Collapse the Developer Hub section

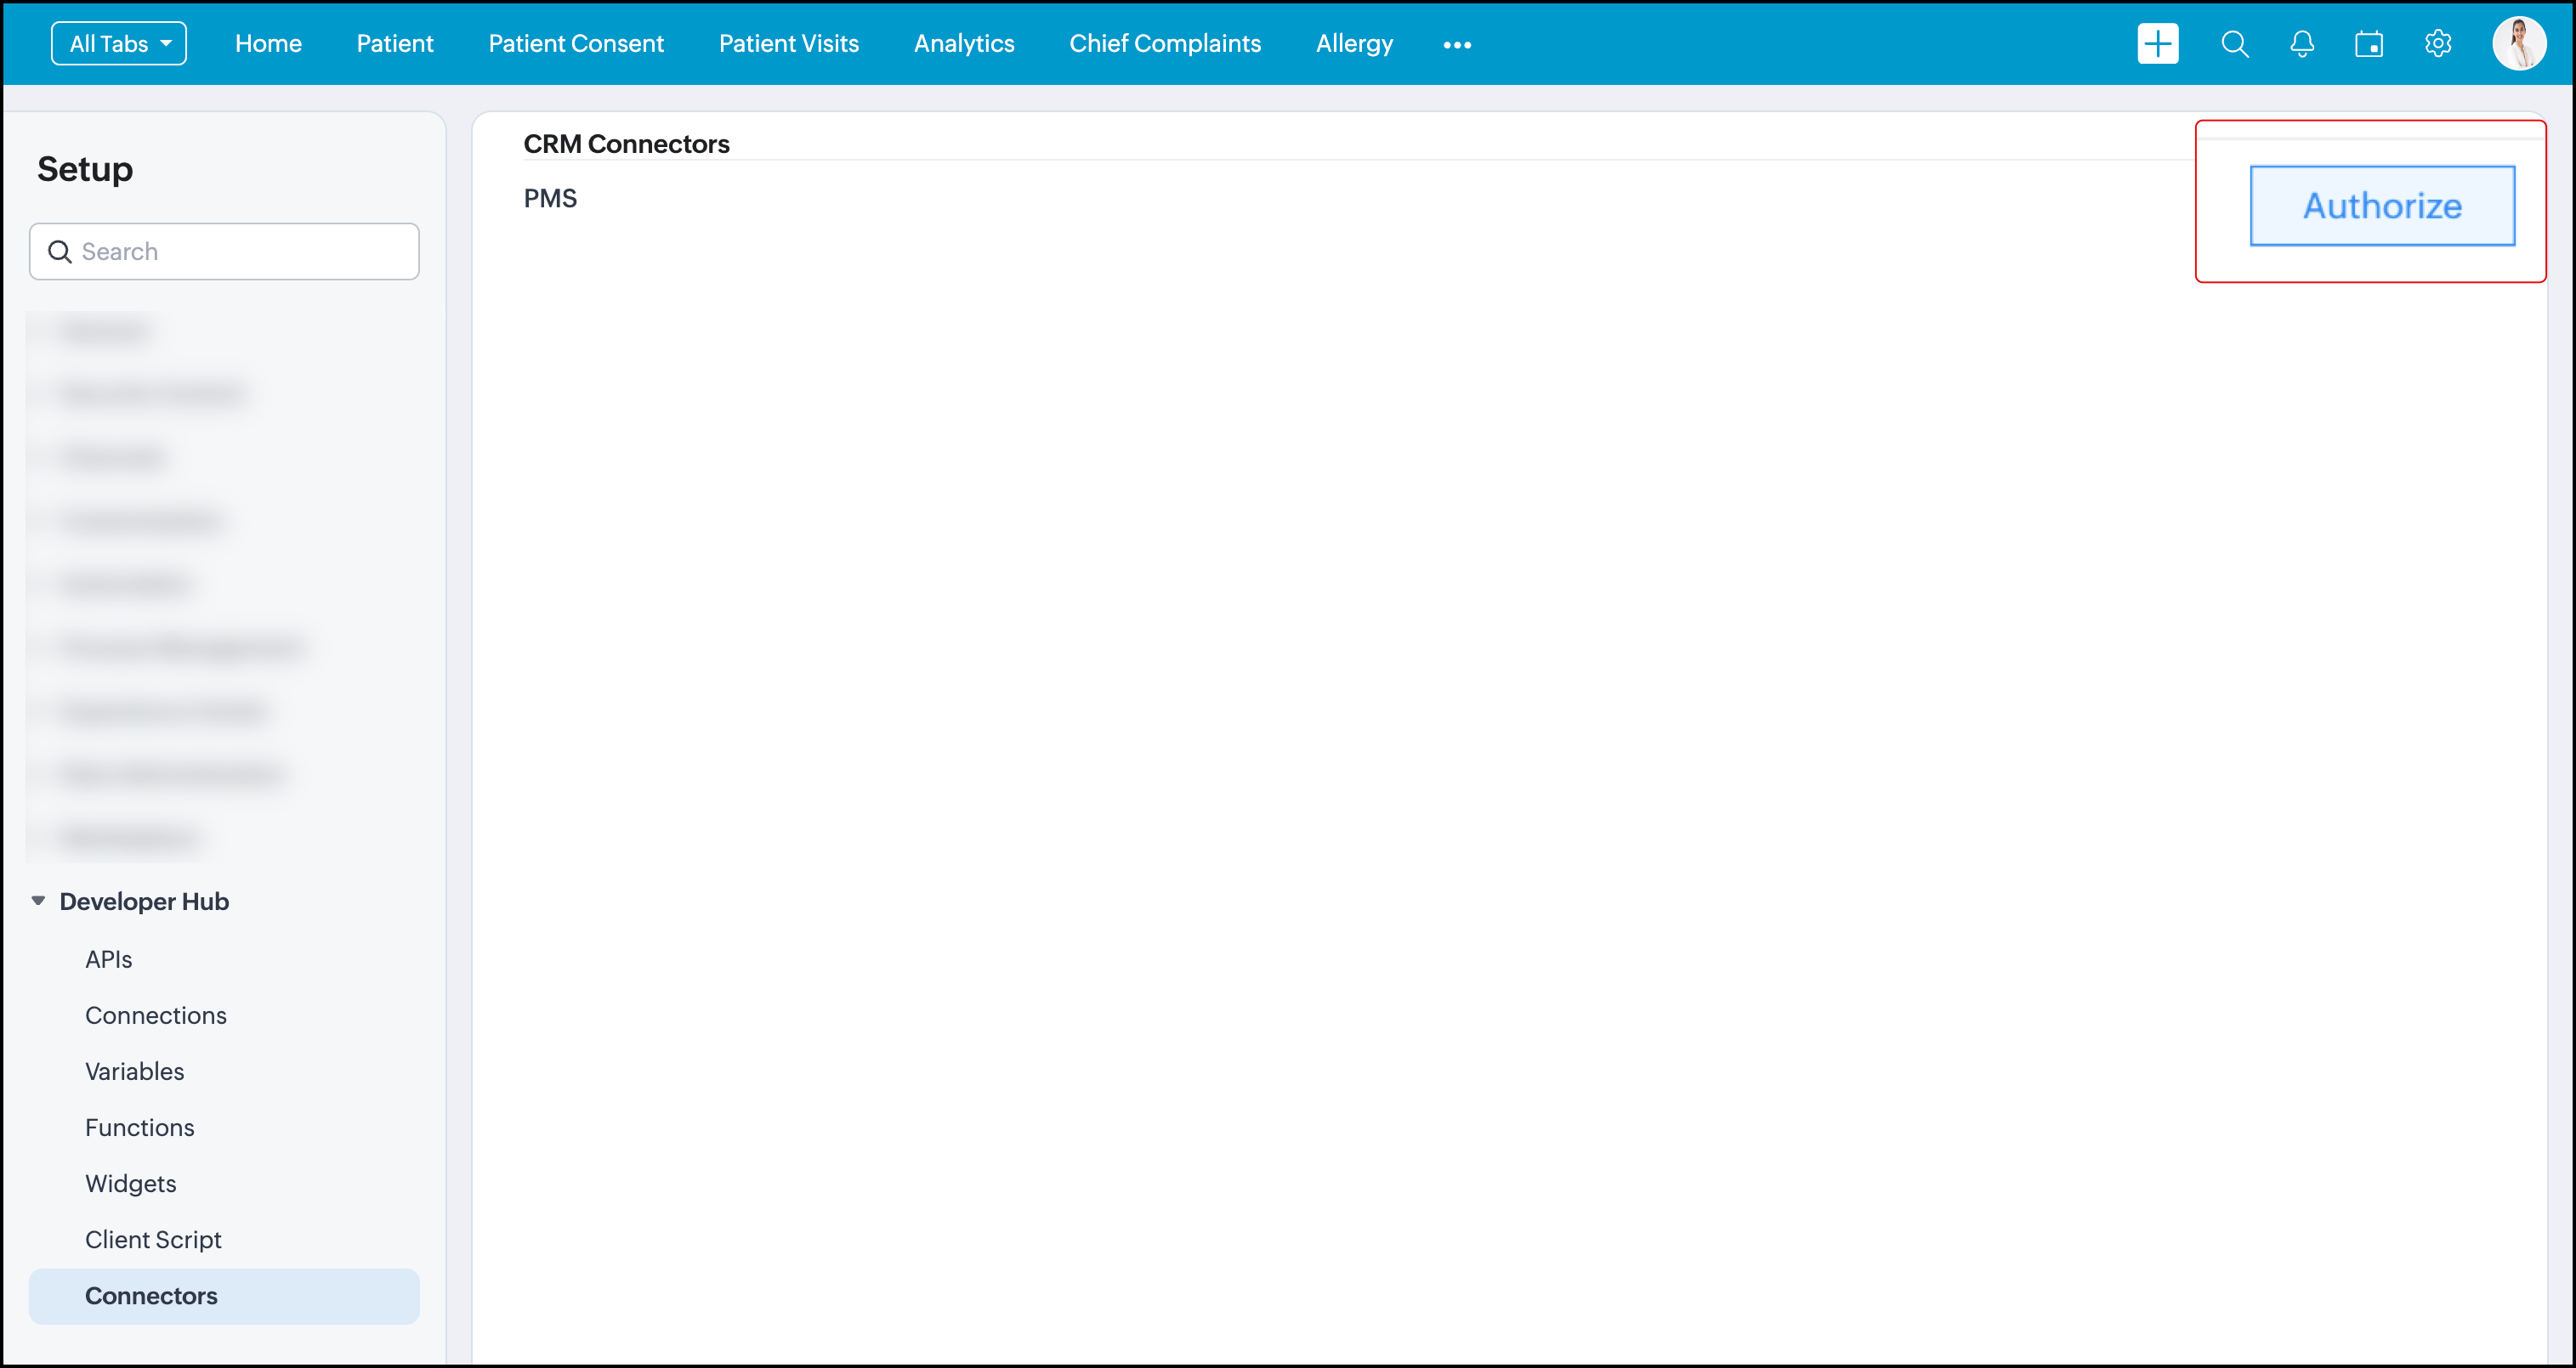[38, 901]
